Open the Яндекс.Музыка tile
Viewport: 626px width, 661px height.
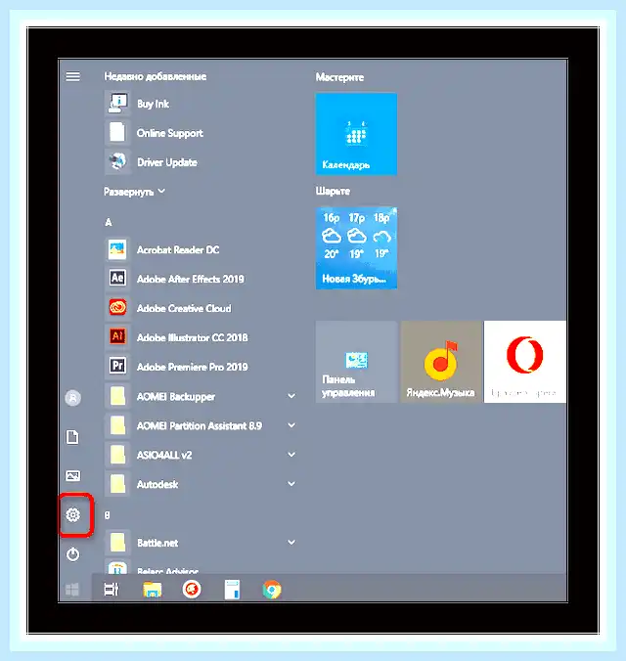click(440, 362)
